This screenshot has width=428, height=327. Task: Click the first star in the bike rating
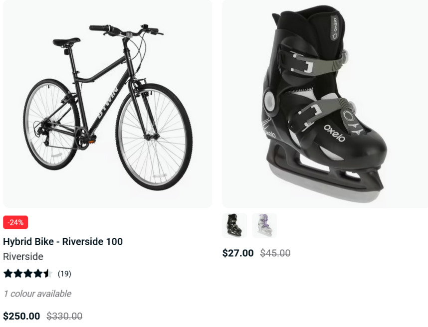(8, 273)
